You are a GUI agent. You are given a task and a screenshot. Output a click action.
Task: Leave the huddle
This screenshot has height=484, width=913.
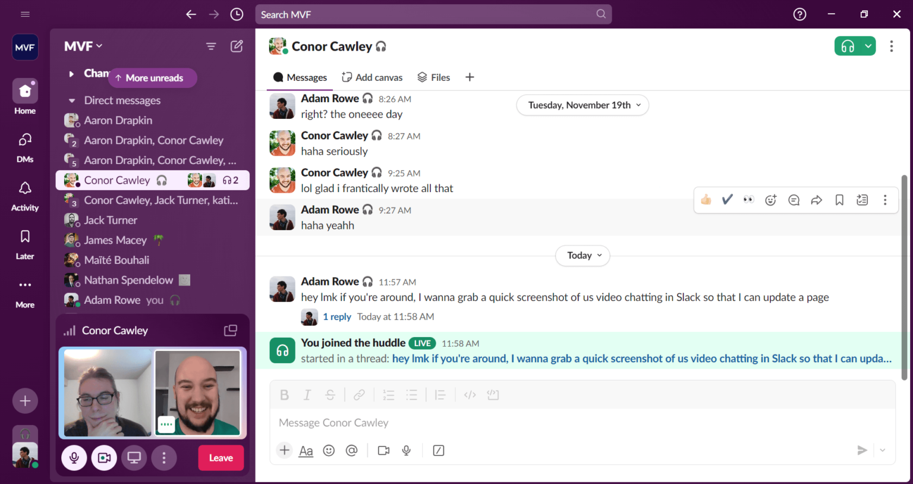point(221,457)
